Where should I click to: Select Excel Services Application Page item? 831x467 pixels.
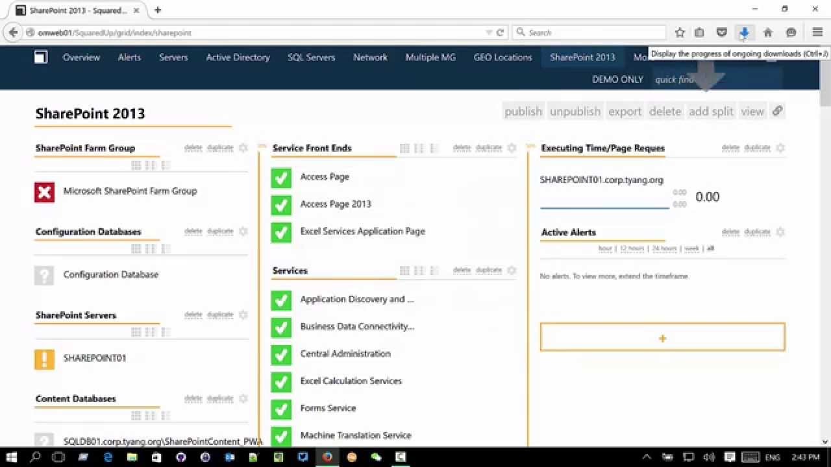click(x=362, y=231)
